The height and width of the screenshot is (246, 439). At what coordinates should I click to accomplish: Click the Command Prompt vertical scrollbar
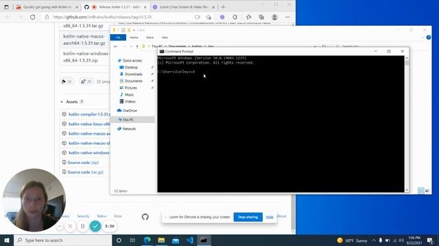pos(407,124)
